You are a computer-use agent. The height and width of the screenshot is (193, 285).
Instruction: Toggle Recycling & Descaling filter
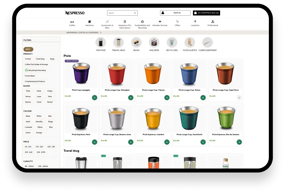coord(35,70)
